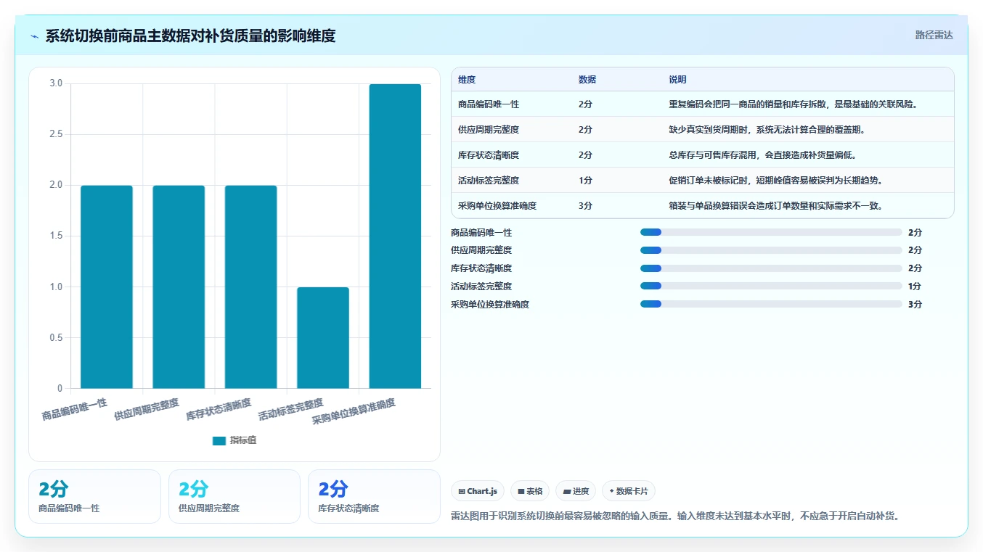
Task: Click the 商品编码唯一性 bar in chart
Action: (x=107, y=287)
